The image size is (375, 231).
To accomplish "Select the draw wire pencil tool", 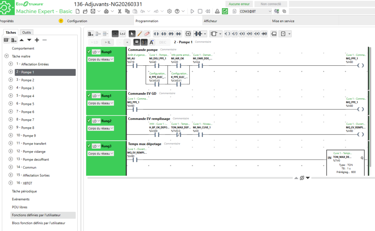I will [x=140, y=34].
